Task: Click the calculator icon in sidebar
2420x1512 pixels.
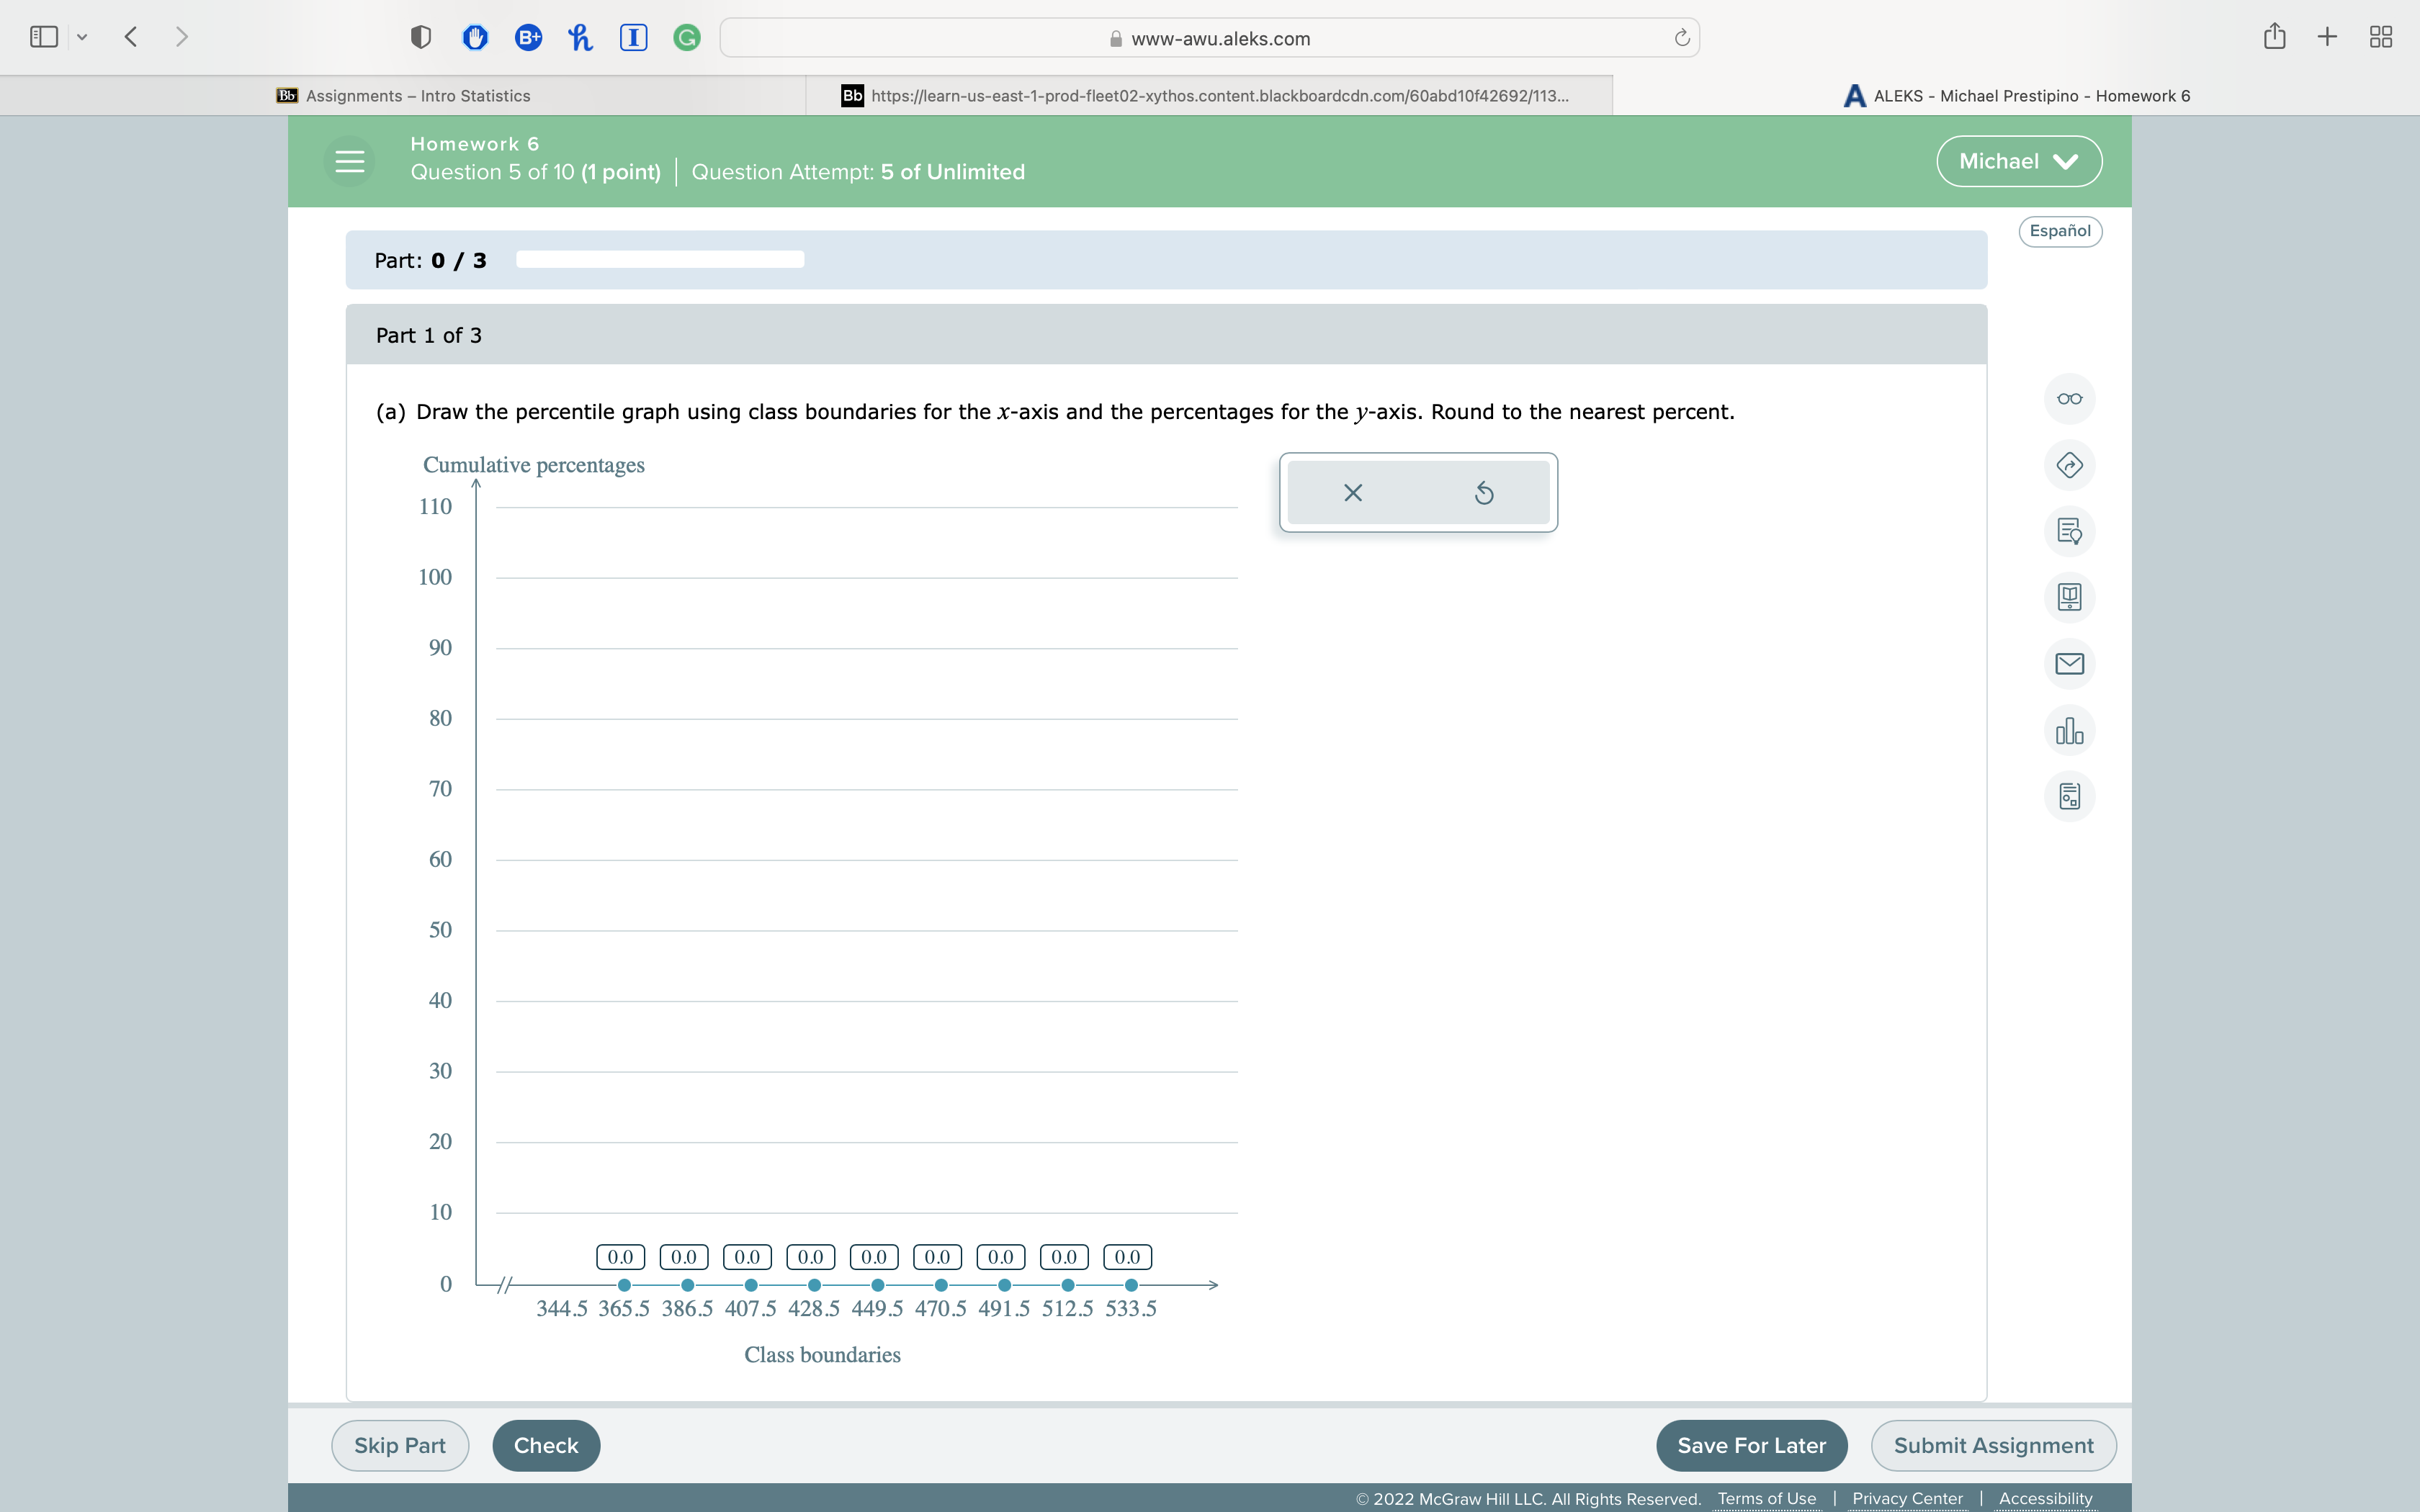Action: click(x=2069, y=797)
